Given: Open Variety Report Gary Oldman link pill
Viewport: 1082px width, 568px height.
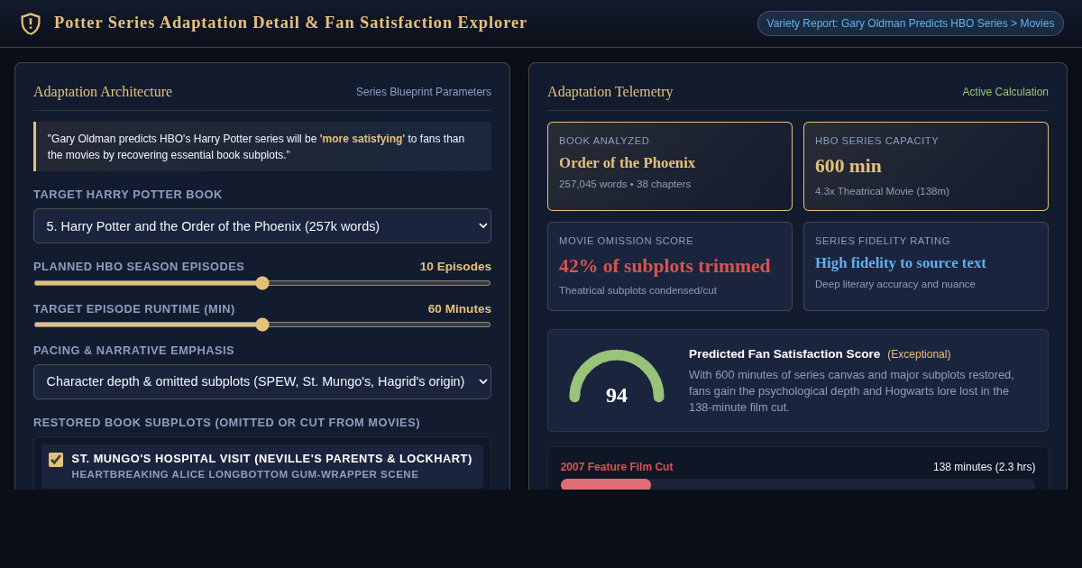Looking at the screenshot, I should (x=911, y=23).
